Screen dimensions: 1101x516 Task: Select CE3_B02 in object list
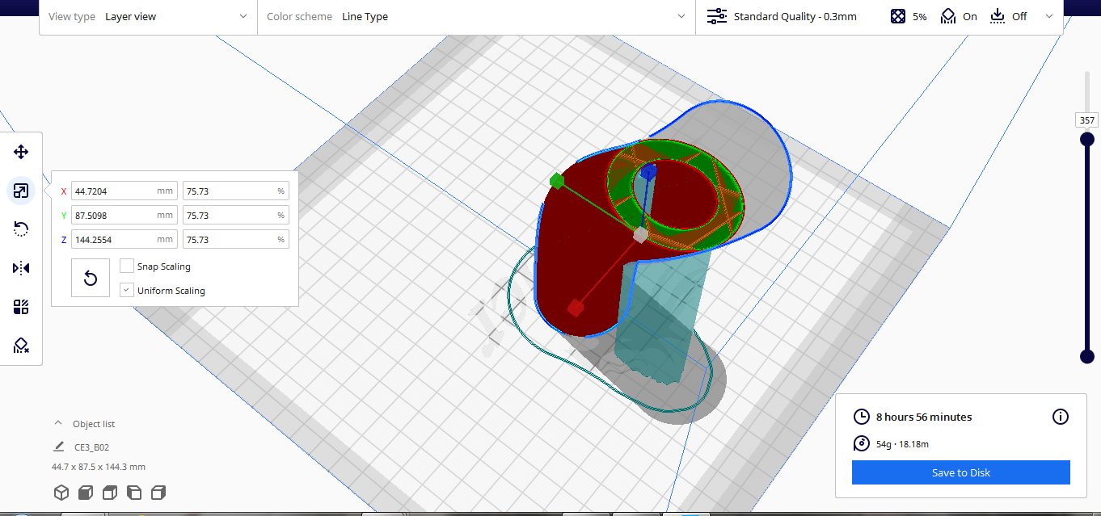tap(91, 447)
